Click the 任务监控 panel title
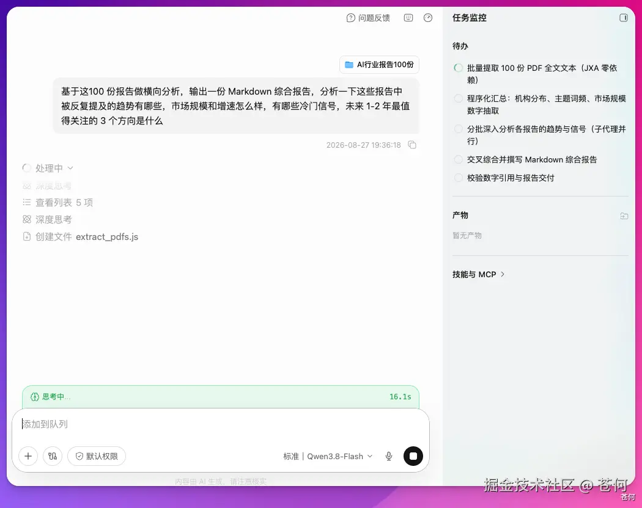 pyautogui.click(x=469, y=18)
